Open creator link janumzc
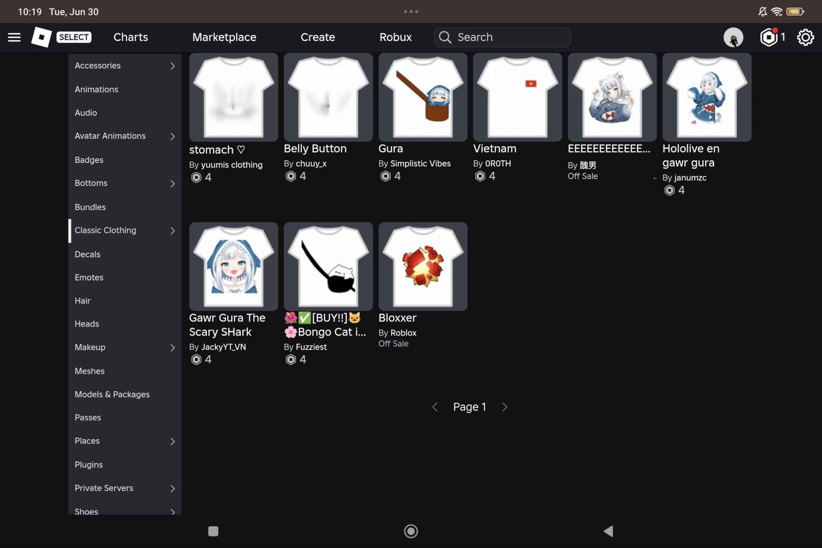The image size is (822, 548). 690,178
